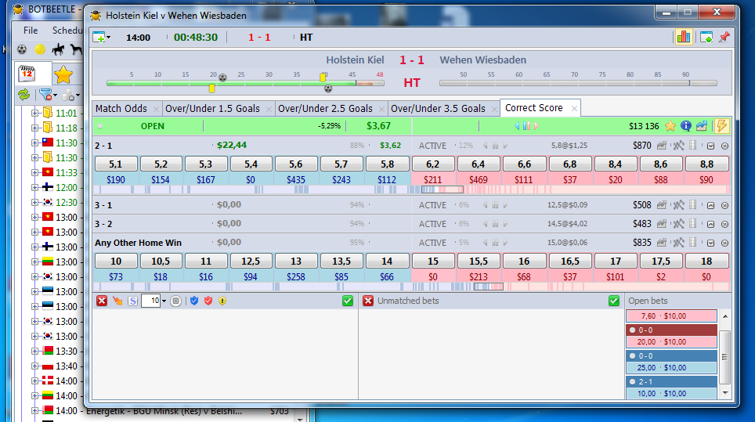
Task: Open the tools icon in the 2 - 1 row
Action: (678, 146)
